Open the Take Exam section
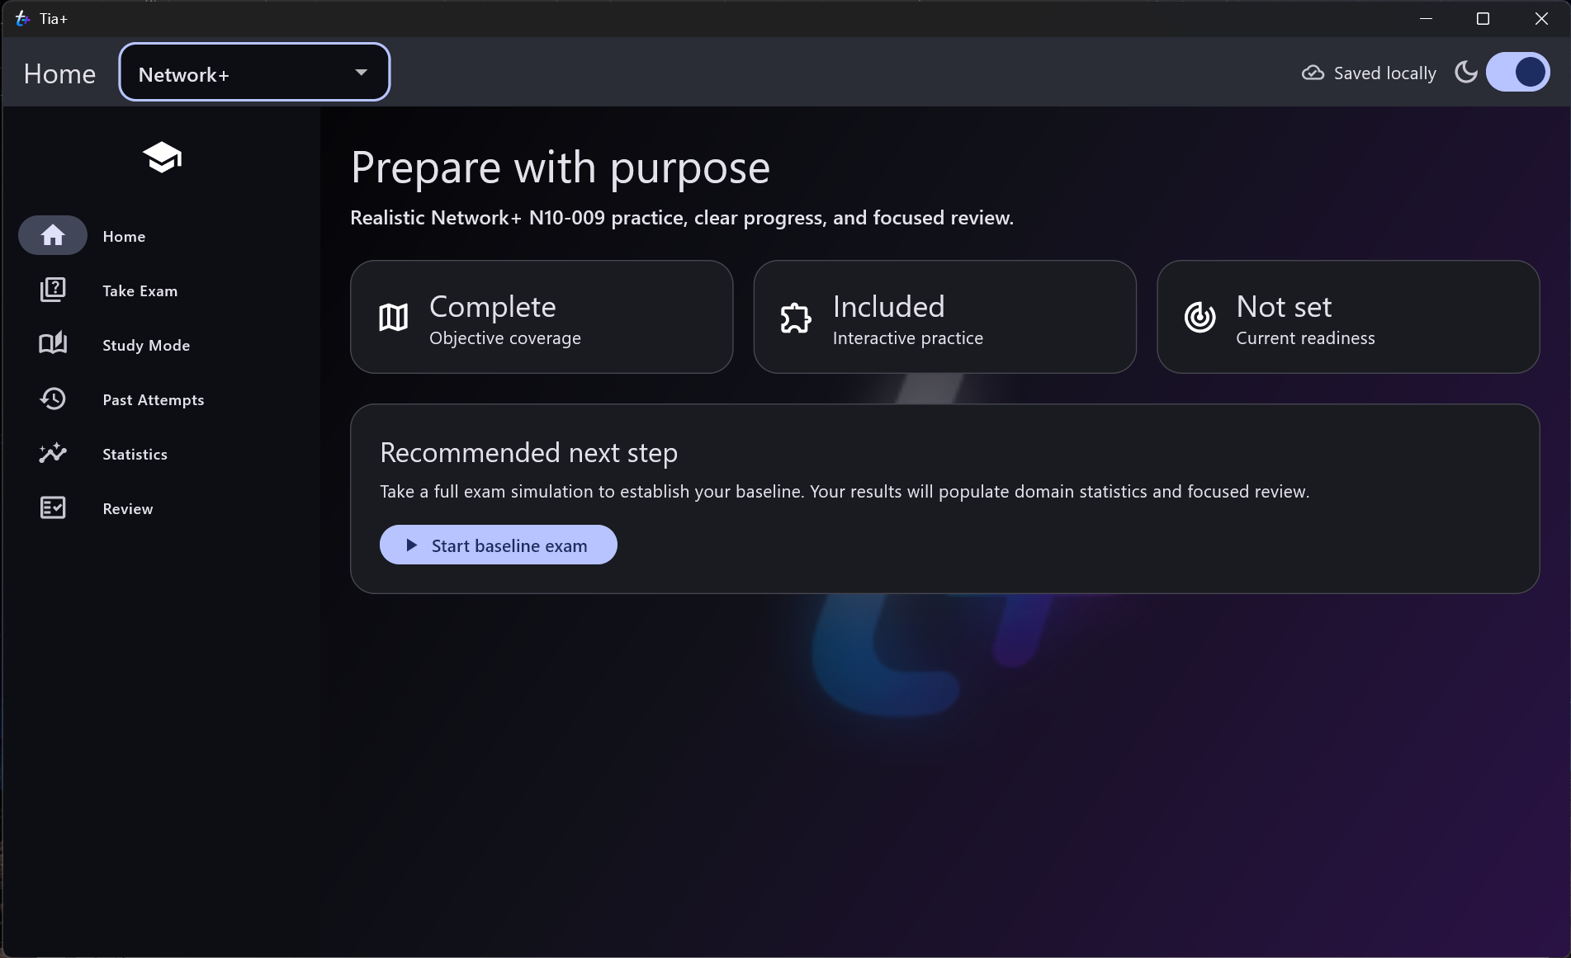The image size is (1571, 958). coord(161,290)
